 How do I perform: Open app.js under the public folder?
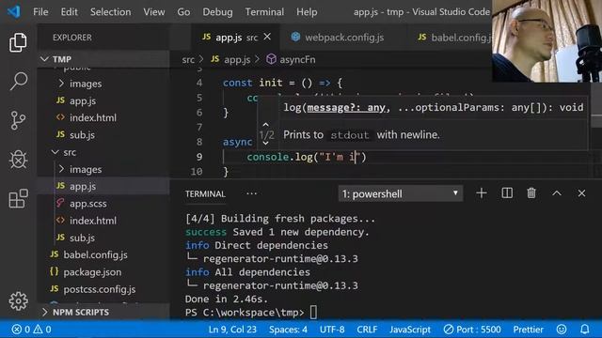coord(83,100)
